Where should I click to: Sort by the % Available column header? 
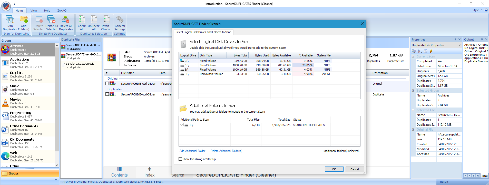pyautogui.click(x=303, y=55)
